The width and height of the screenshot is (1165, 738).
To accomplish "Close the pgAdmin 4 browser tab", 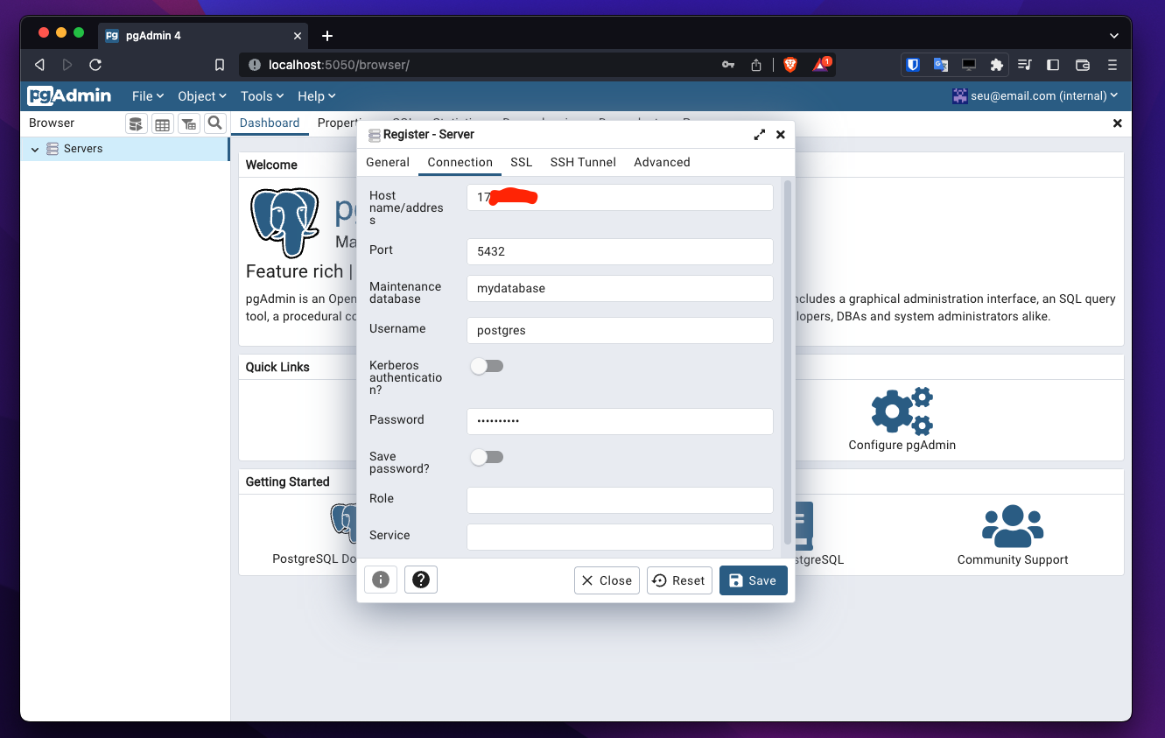I will point(298,36).
